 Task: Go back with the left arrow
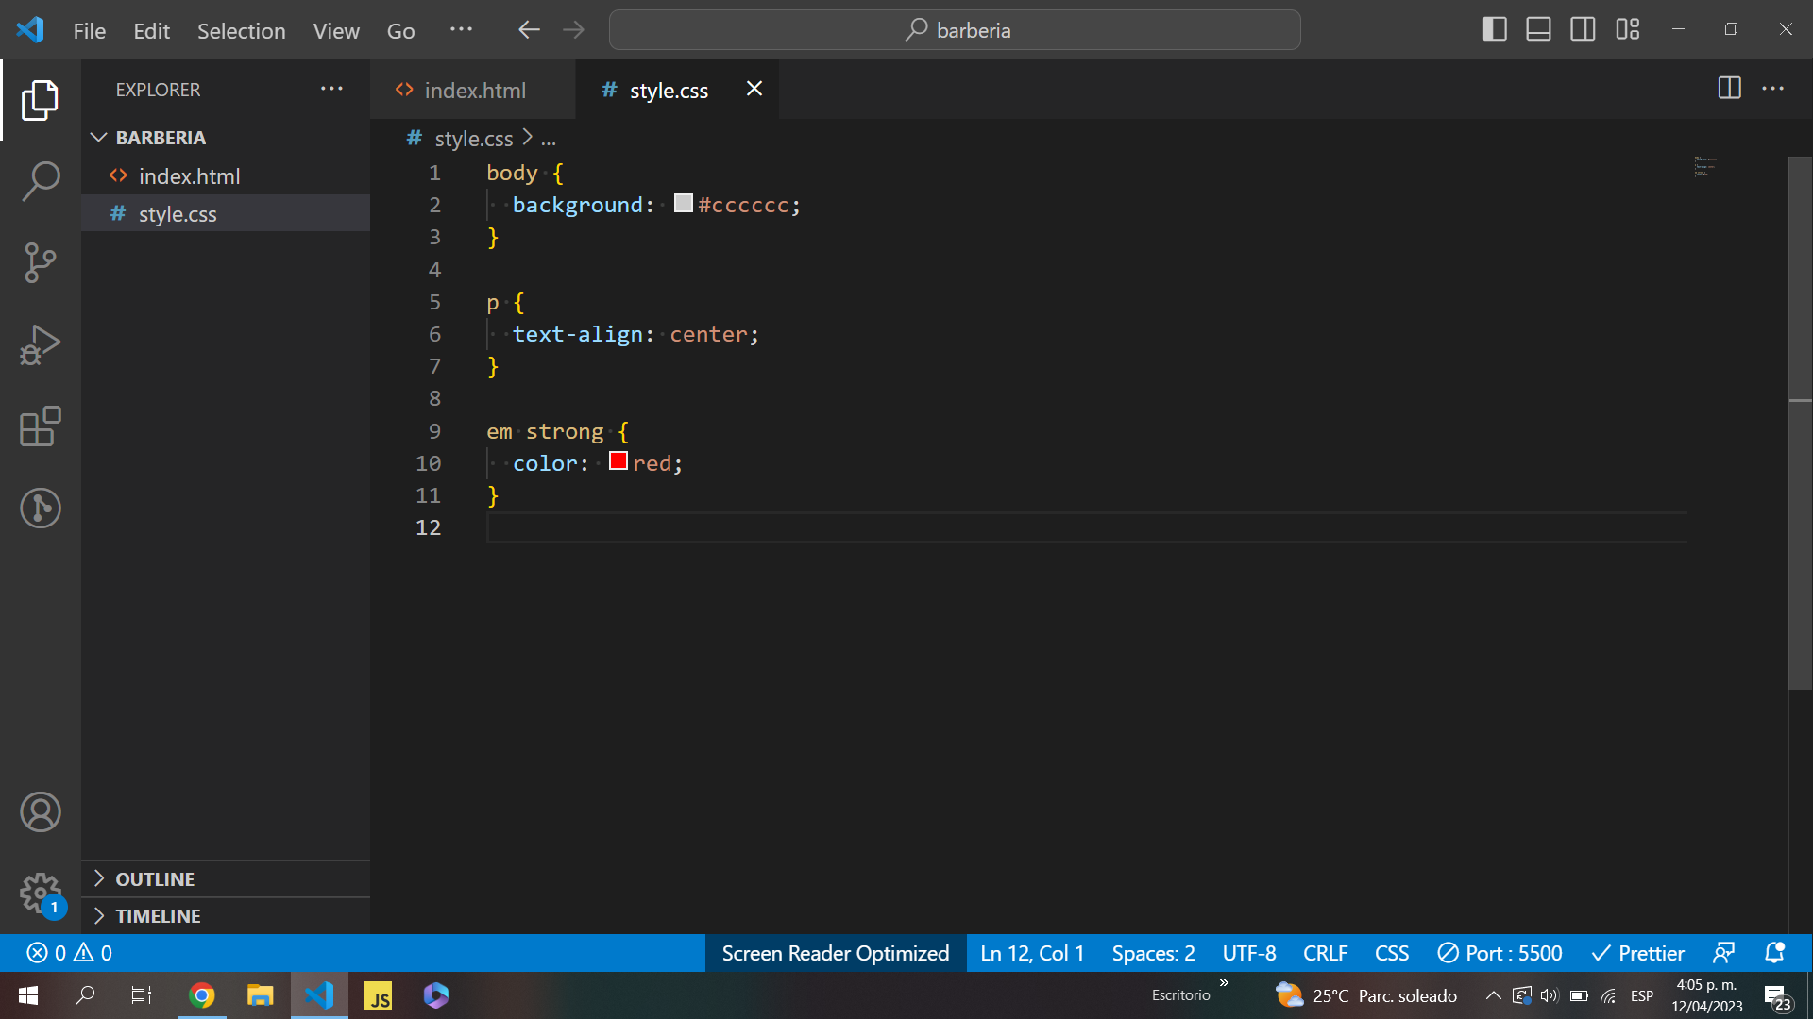529,30
